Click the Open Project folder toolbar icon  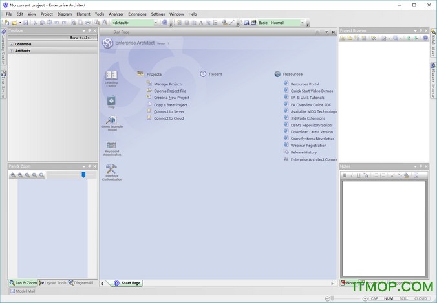(14, 23)
